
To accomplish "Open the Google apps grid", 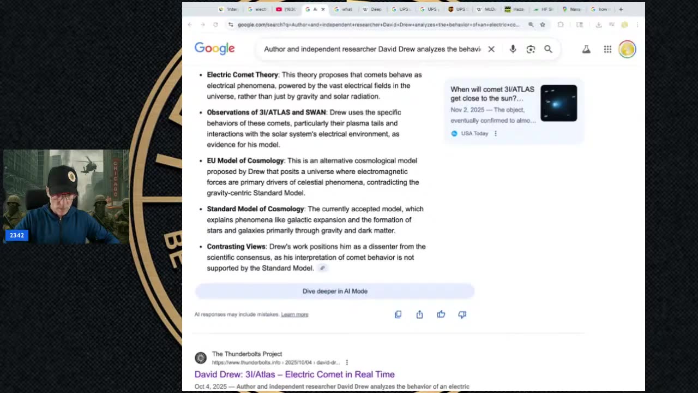I will pyautogui.click(x=607, y=49).
